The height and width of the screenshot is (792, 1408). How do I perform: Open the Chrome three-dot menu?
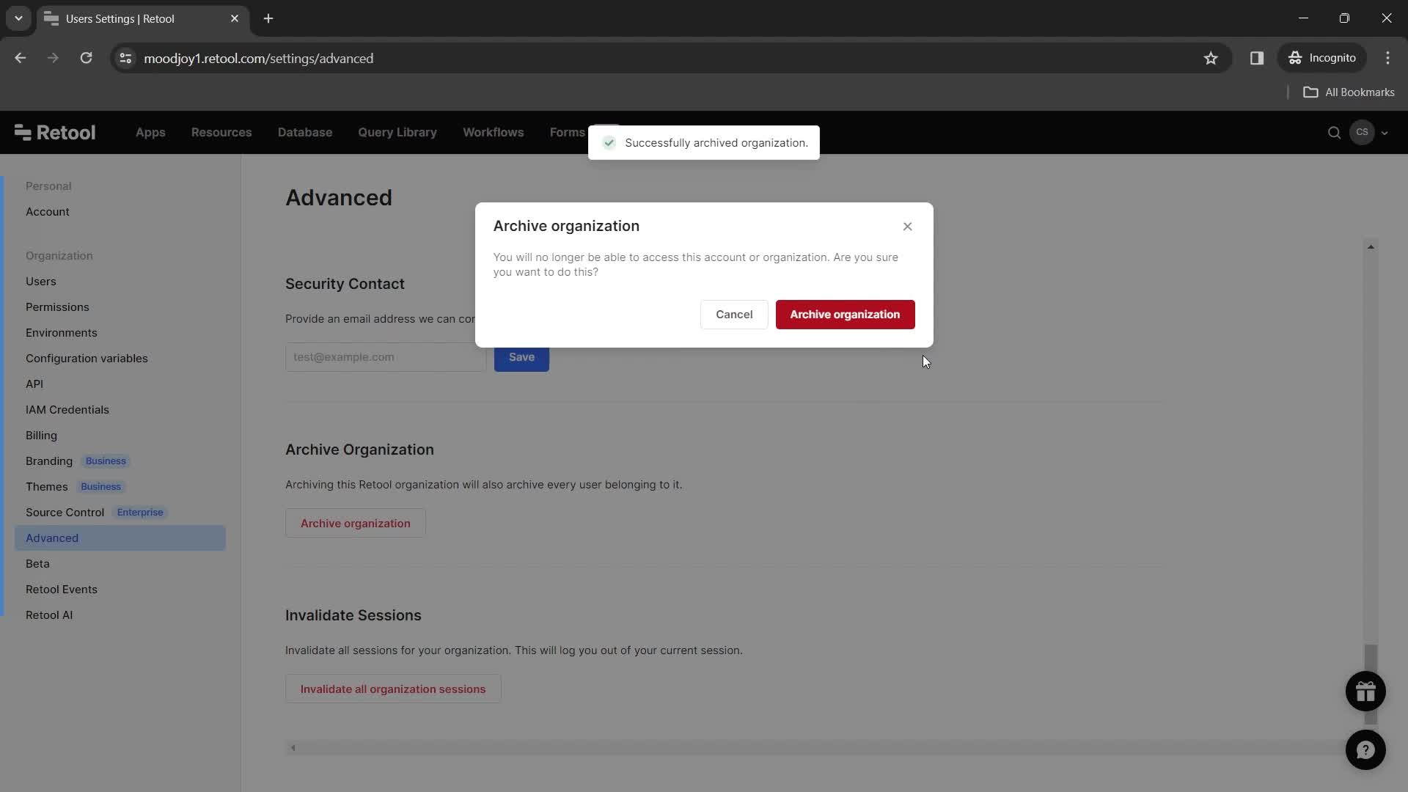(x=1387, y=58)
